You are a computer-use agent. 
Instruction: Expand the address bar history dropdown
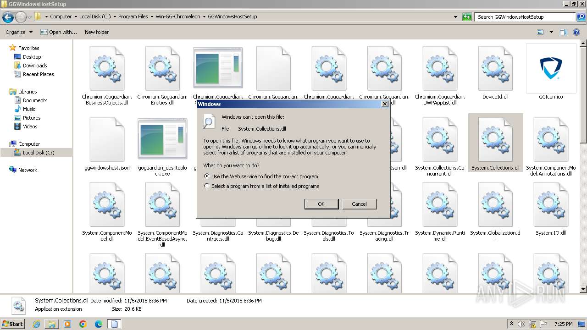(455, 17)
